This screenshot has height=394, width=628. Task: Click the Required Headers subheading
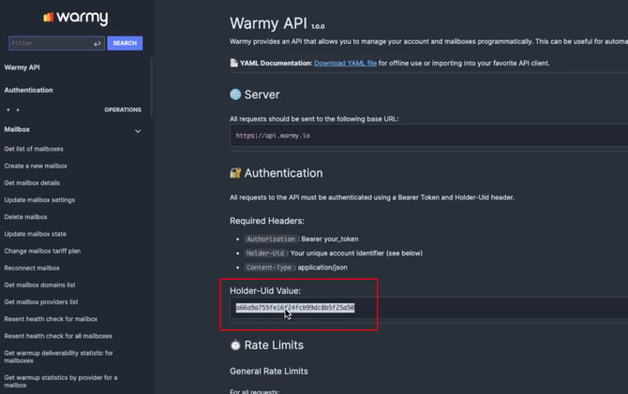coord(267,221)
